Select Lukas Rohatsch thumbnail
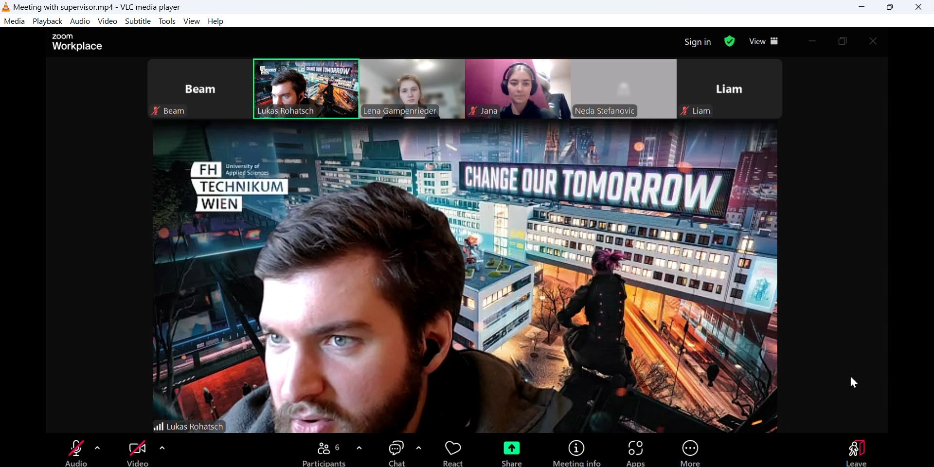Screen dimensions: 934x467 [x=306, y=89]
